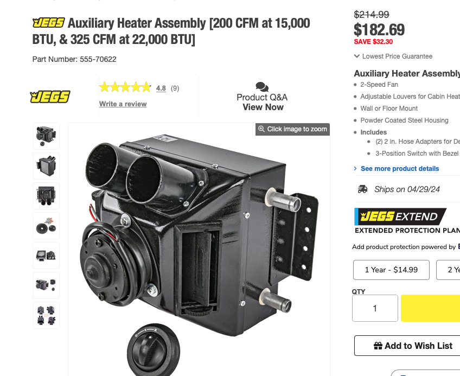Click the Product Q&A chat bubbles icon
Viewport: 460px width, 376px height.
(x=262, y=87)
